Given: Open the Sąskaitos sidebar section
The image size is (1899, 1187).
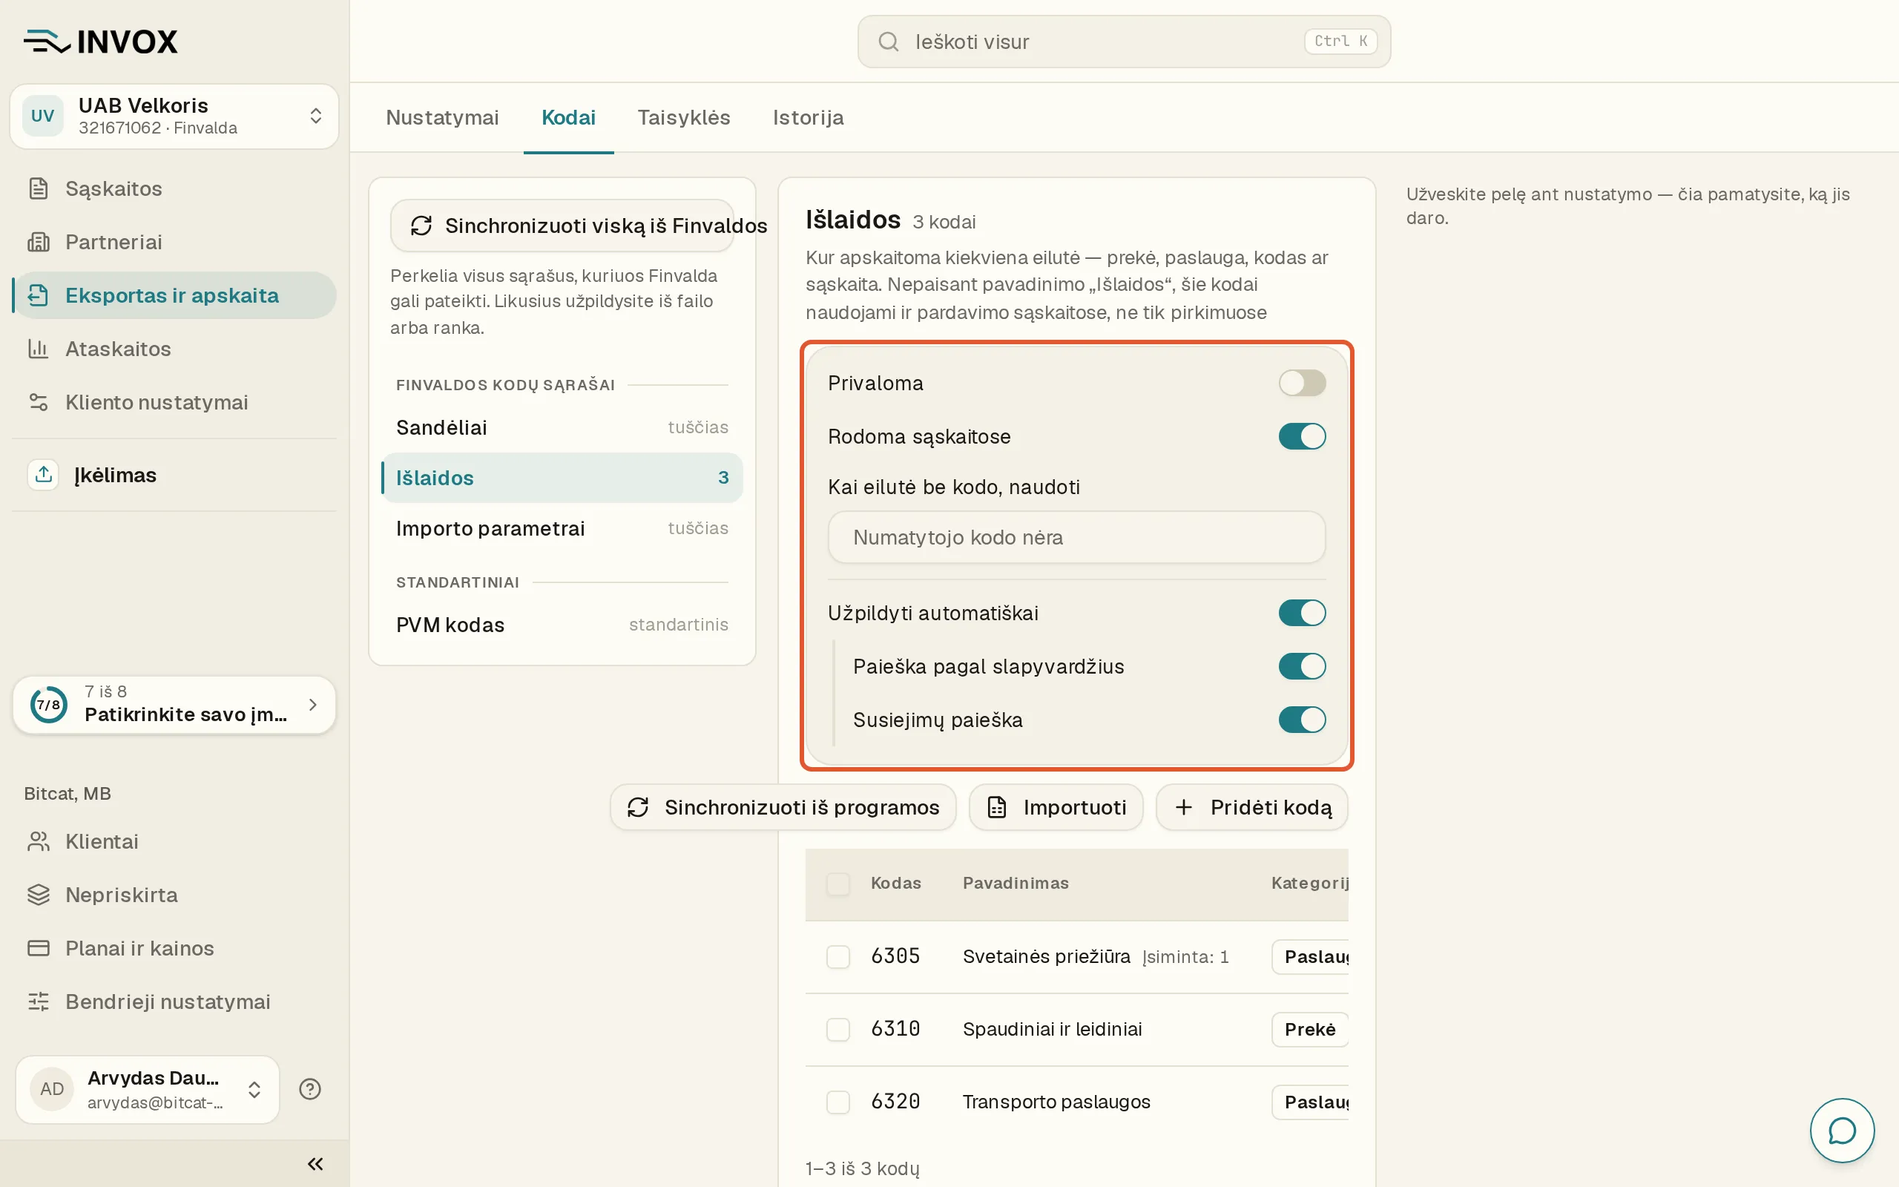Looking at the screenshot, I should coord(174,188).
